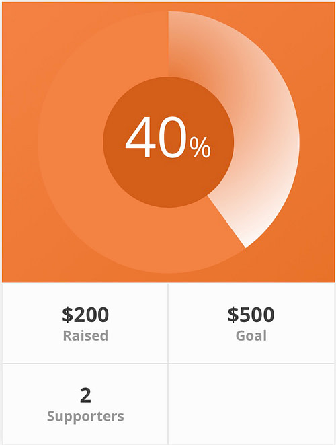The height and width of the screenshot is (445, 336).
Task: Click the 40% progress percentage text
Action: 168,137
